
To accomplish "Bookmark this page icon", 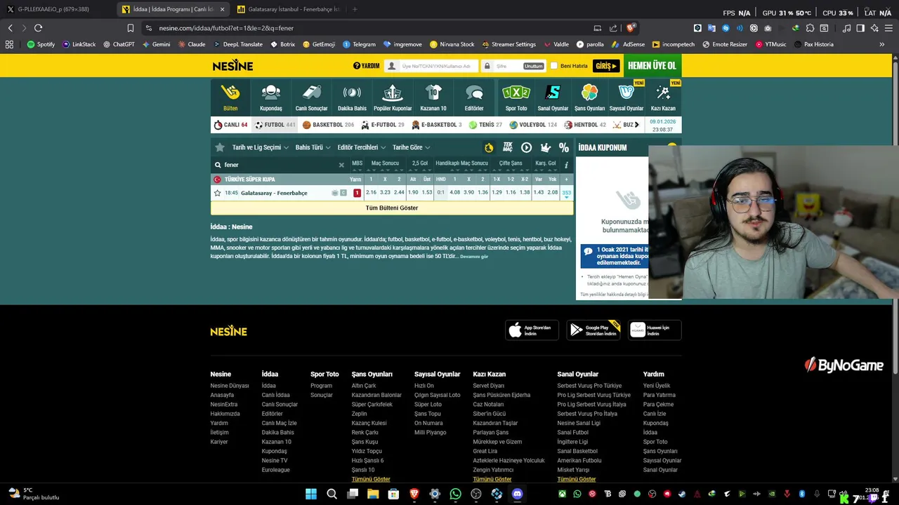I will click(x=131, y=28).
